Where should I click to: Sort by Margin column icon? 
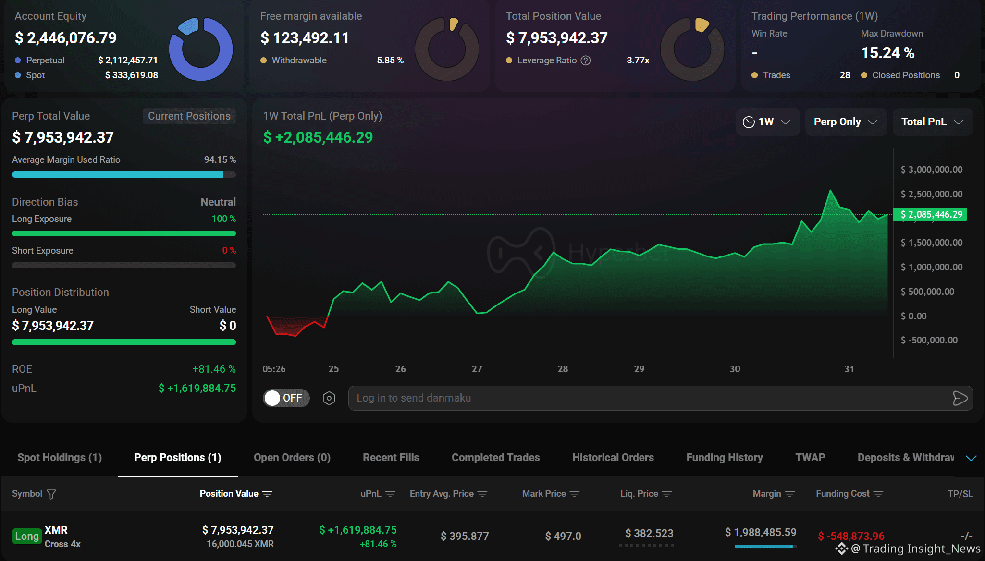coord(790,494)
